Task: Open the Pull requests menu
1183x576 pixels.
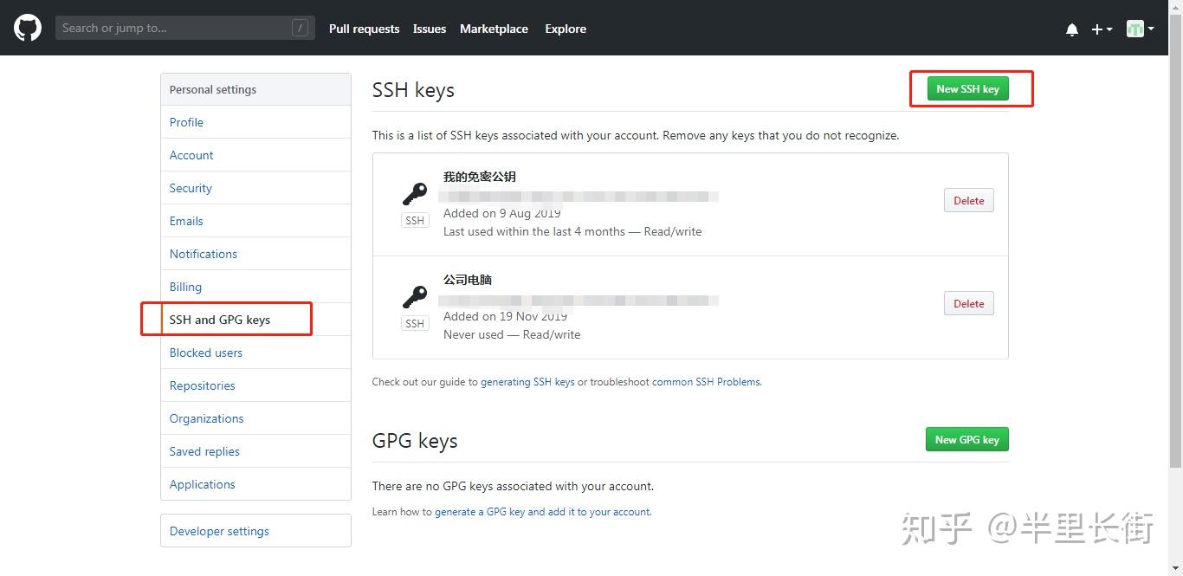Action: coord(364,29)
